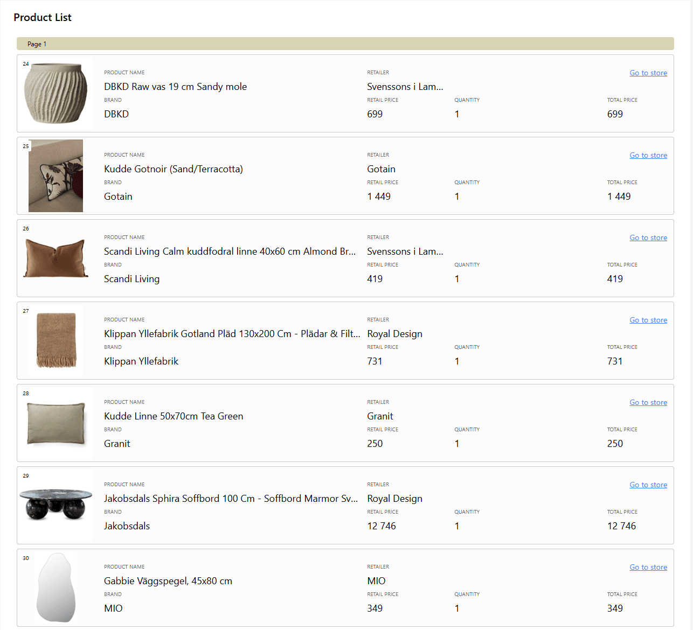Visit store for Klippan Gotland Pläd
Screen dimensions: 693x630
pos(648,320)
